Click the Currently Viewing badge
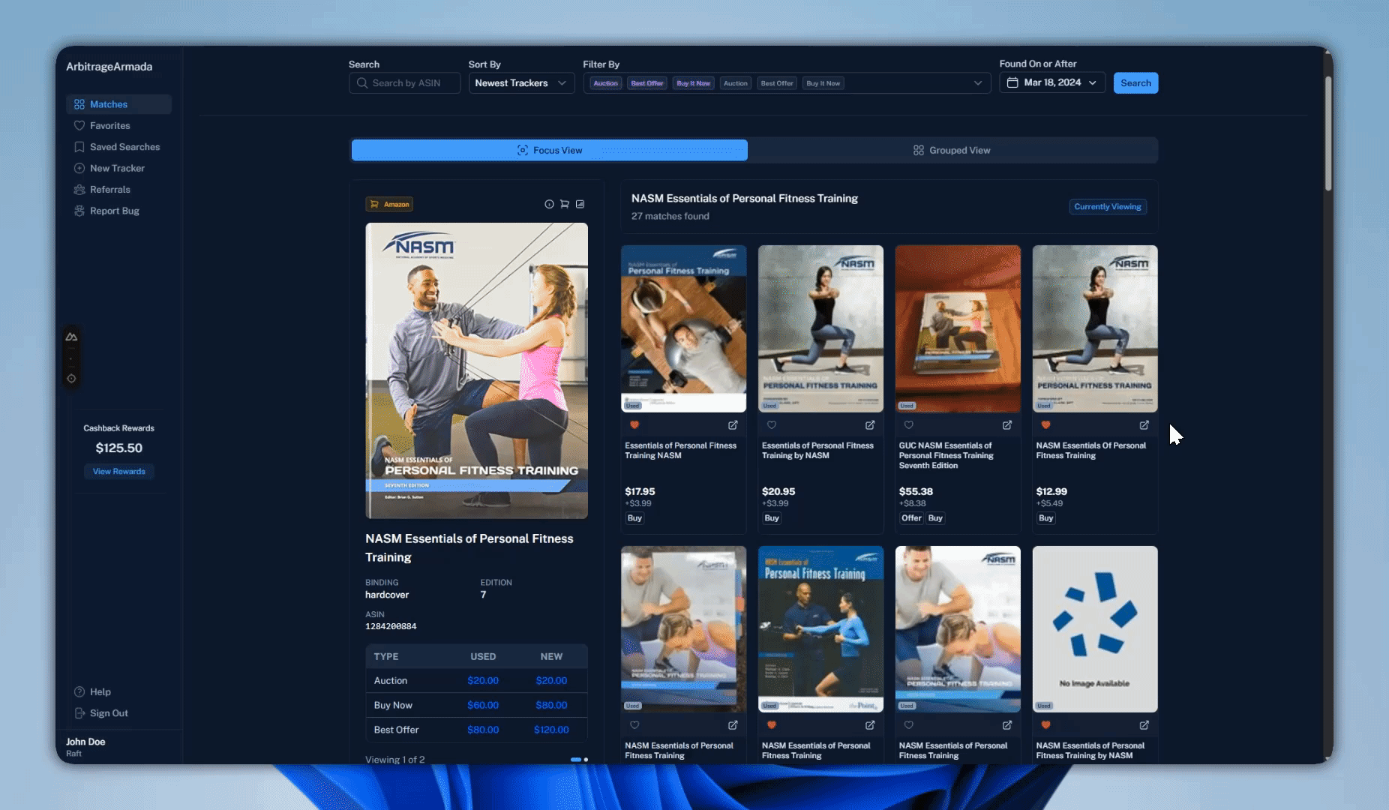The width and height of the screenshot is (1389, 810). coord(1107,206)
